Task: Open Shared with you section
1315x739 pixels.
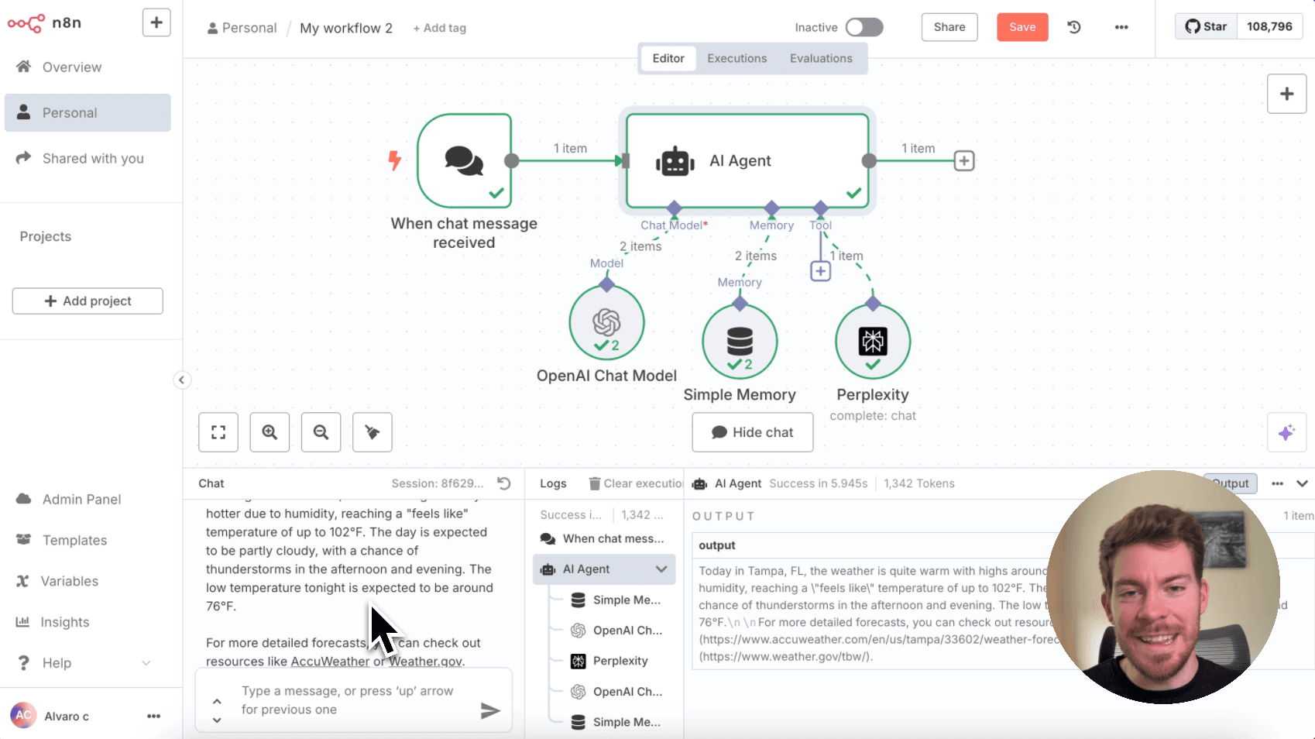Action: click(x=88, y=158)
